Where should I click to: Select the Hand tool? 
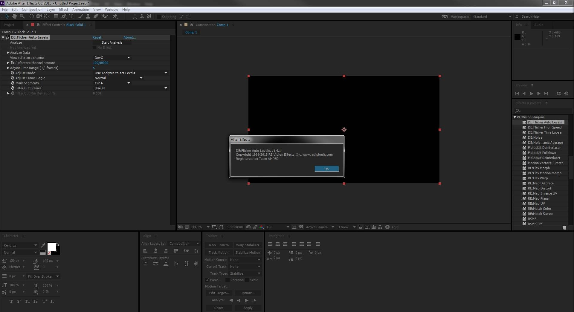pos(15,16)
